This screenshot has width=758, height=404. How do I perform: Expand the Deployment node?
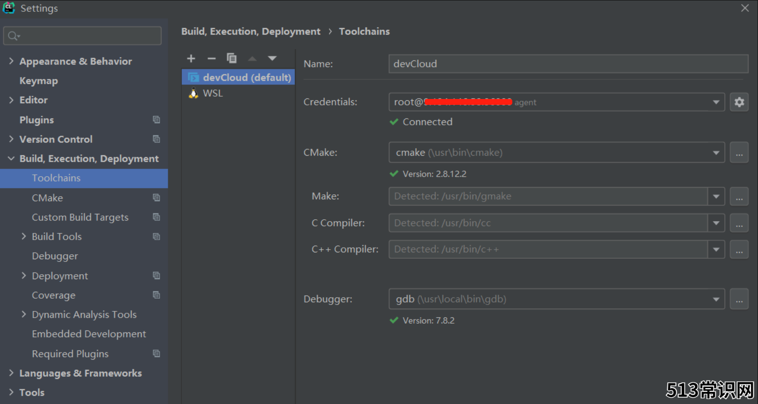point(24,276)
